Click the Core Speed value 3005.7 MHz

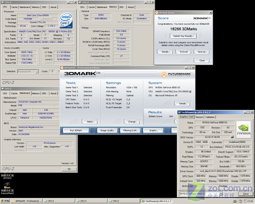(x=27, y=52)
